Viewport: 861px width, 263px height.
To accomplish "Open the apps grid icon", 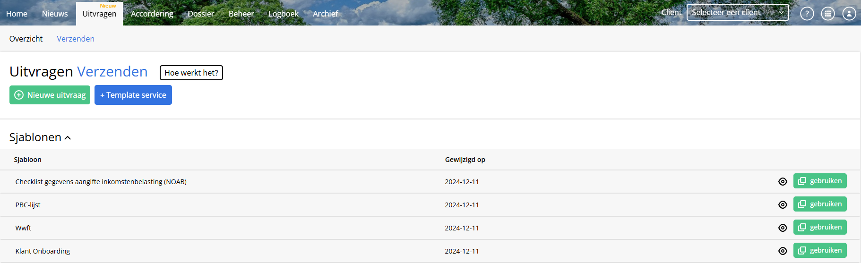I will tap(828, 14).
